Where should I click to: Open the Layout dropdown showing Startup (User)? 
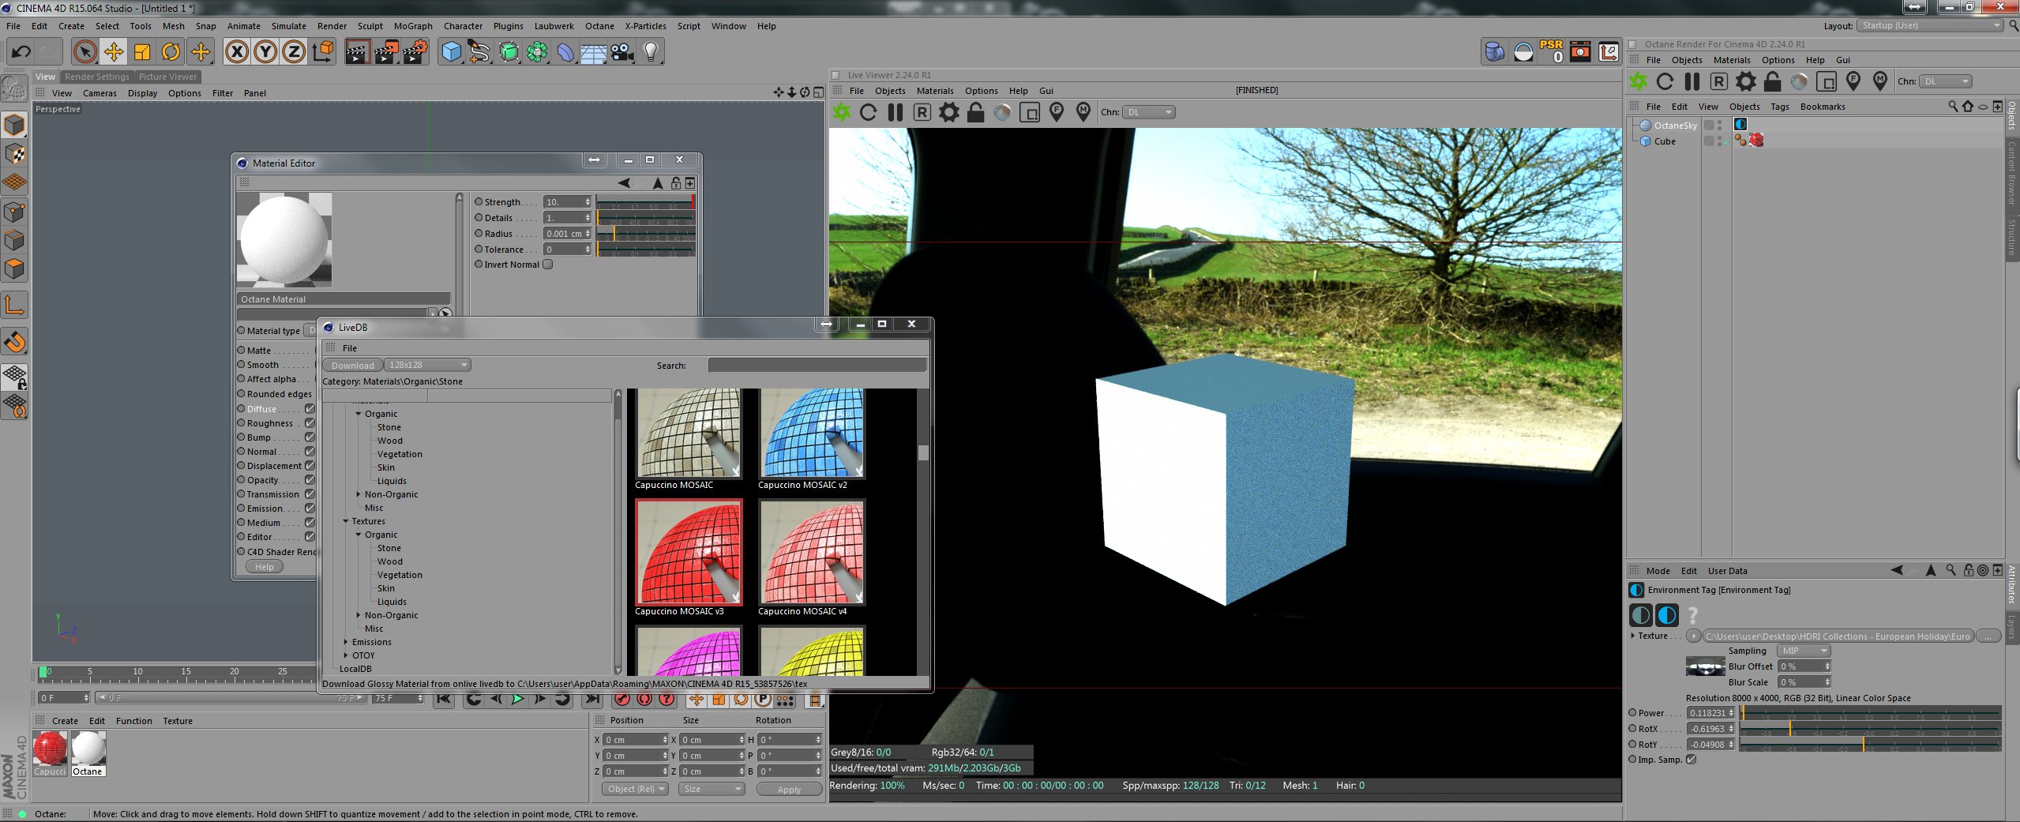click(x=1931, y=25)
